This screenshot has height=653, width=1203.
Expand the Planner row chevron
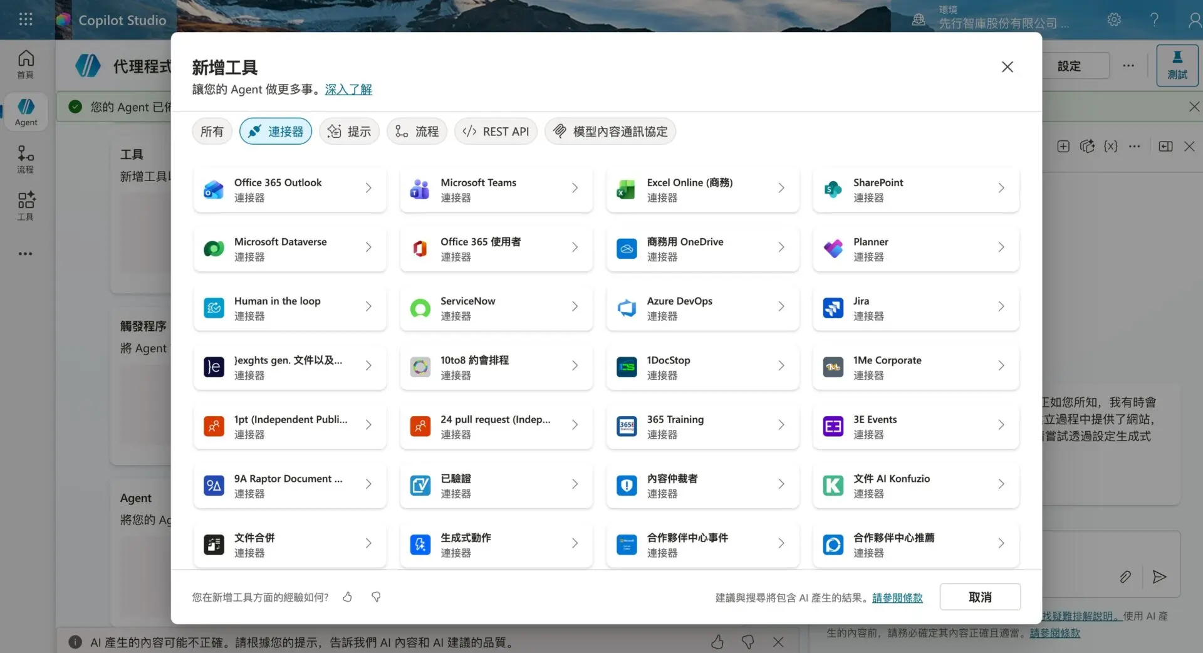pyautogui.click(x=1001, y=248)
